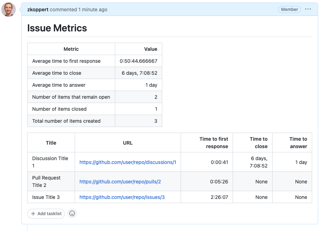Click the smiley emoji reaction icon
Screen dimensions: 321x231
pos(72,213)
